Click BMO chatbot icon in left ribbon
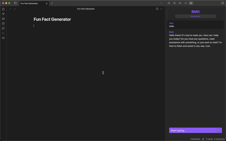 (x=3, y=38)
